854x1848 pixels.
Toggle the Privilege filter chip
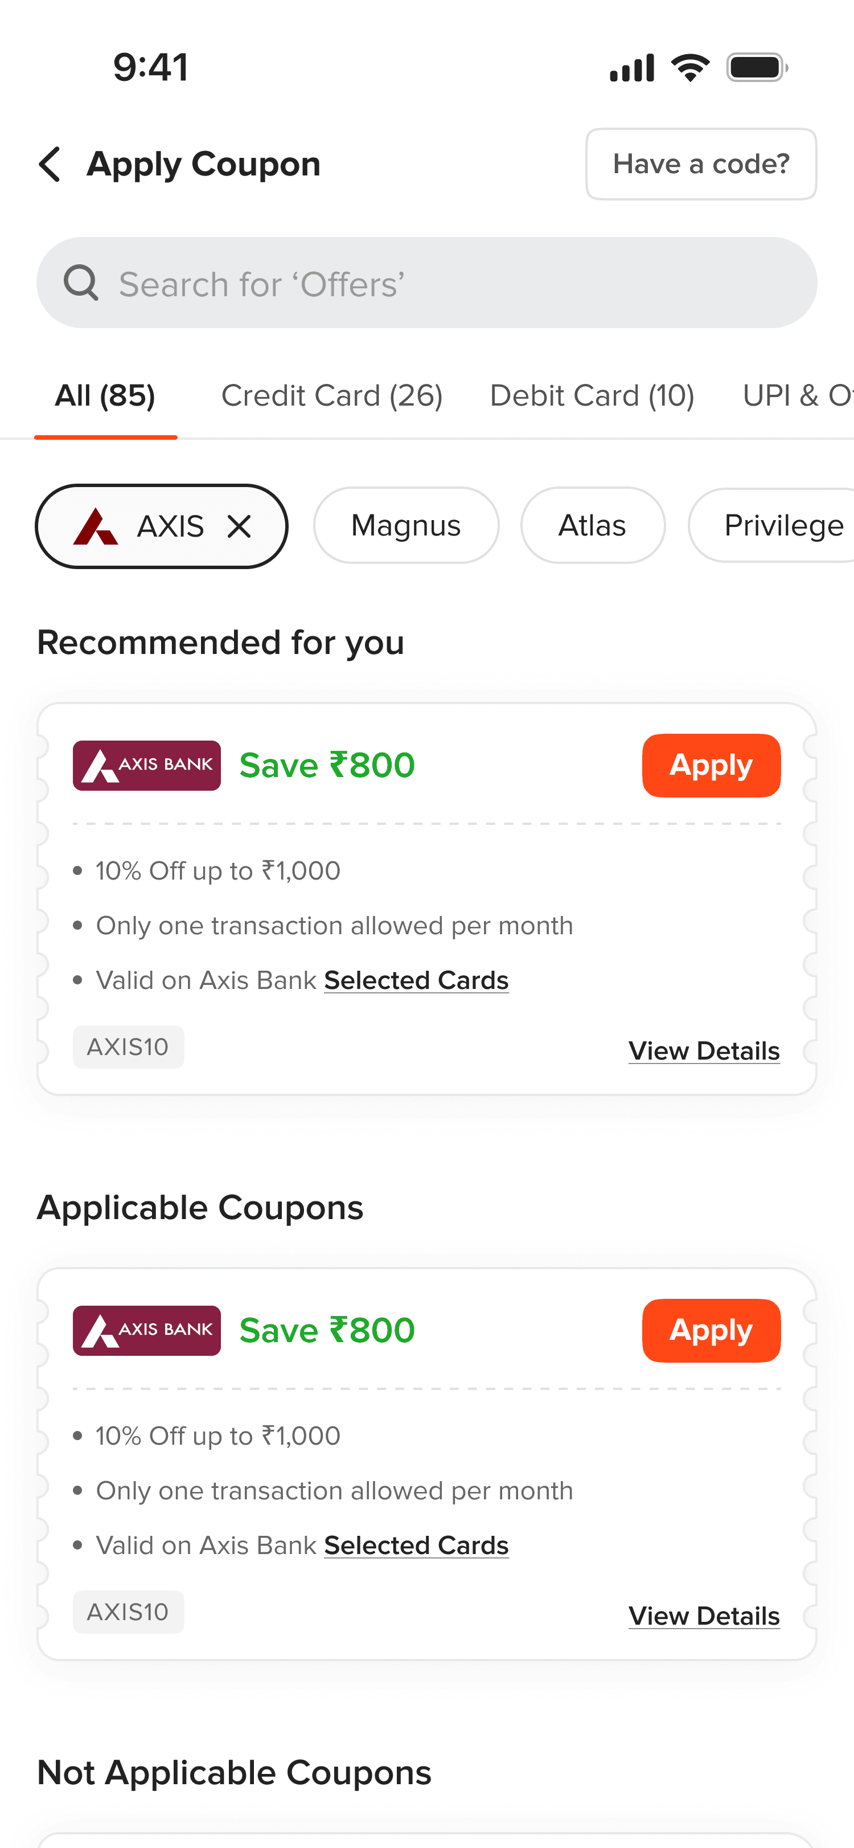(771, 526)
